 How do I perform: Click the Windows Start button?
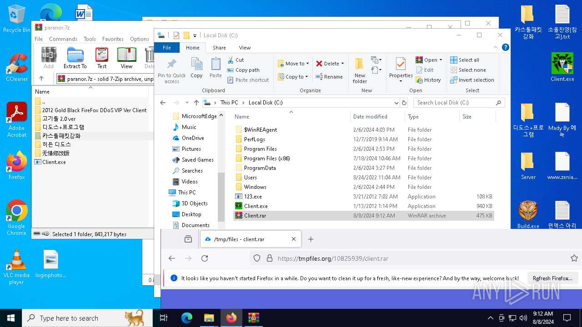[x=11, y=318]
